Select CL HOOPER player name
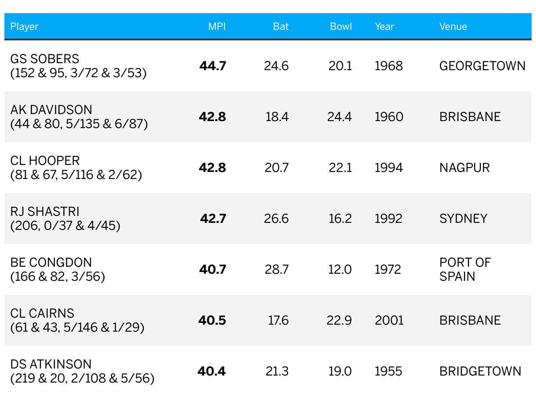Image resolution: width=536 pixels, height=401 pixels. [x=45, y=161]
